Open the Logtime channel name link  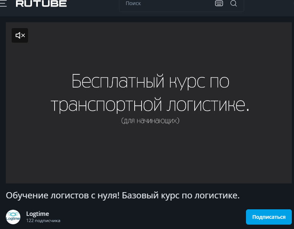(37, 214)
